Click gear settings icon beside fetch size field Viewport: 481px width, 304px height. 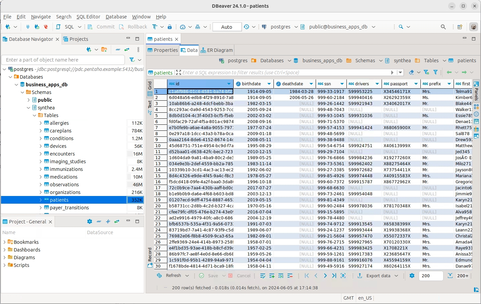(x=412, y=276)
